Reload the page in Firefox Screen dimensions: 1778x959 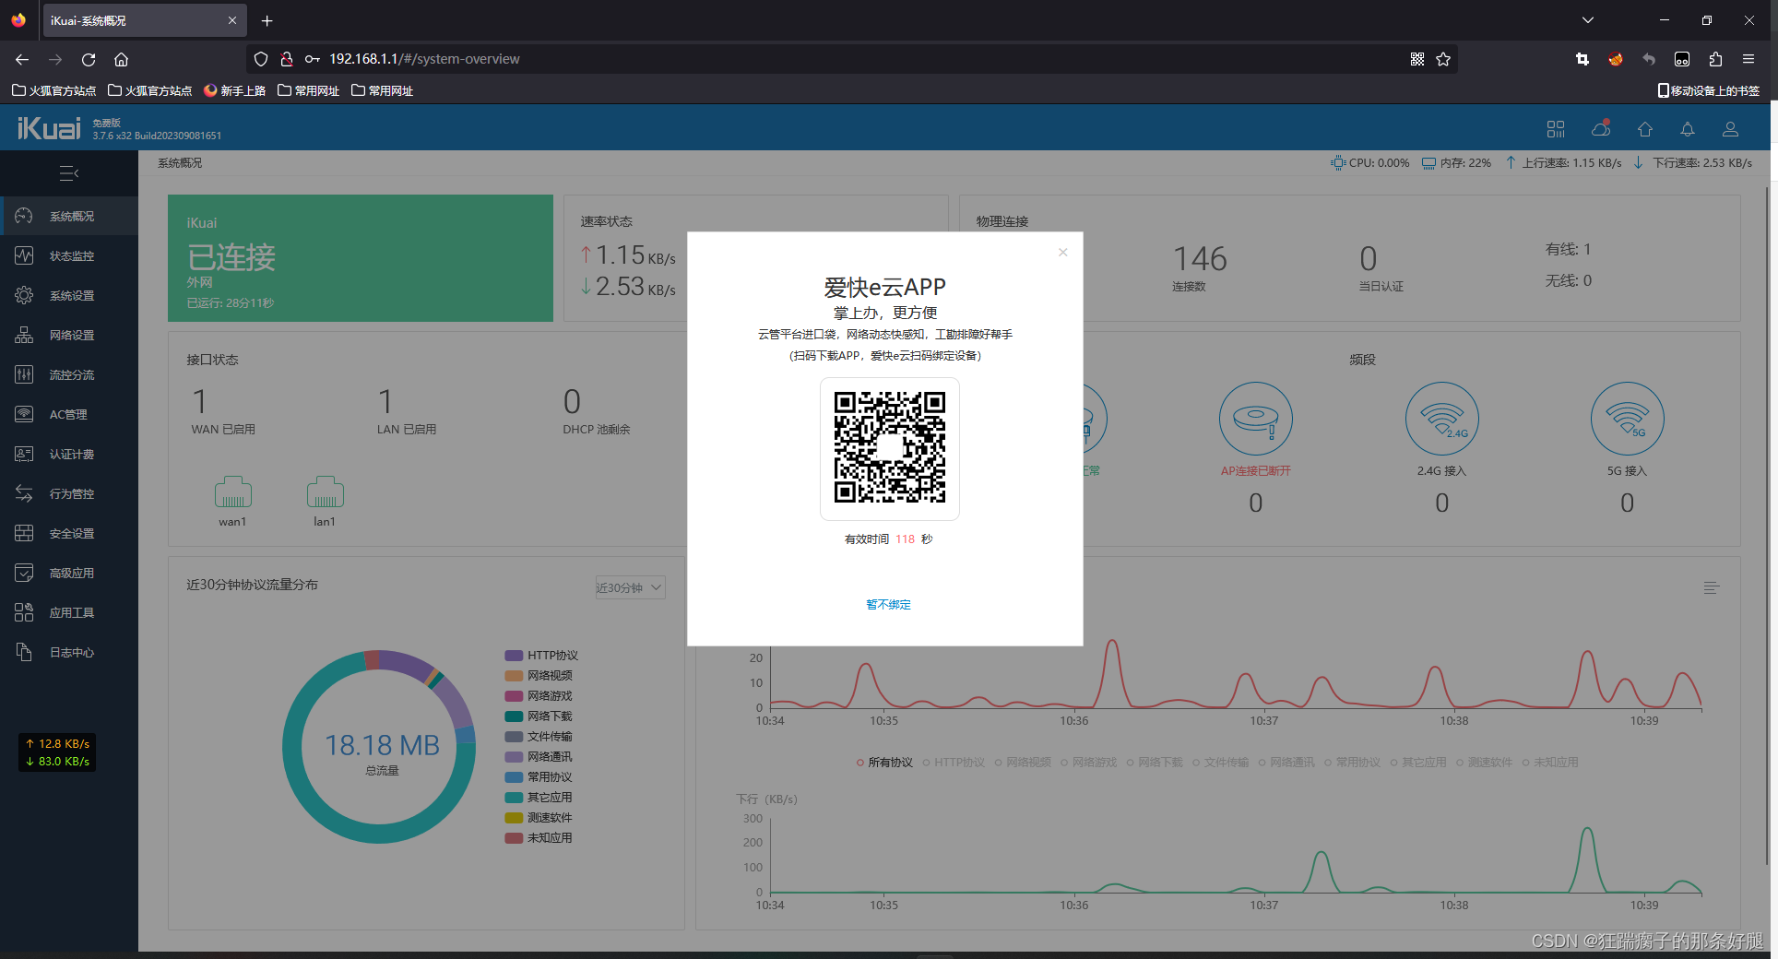[89, 59]
